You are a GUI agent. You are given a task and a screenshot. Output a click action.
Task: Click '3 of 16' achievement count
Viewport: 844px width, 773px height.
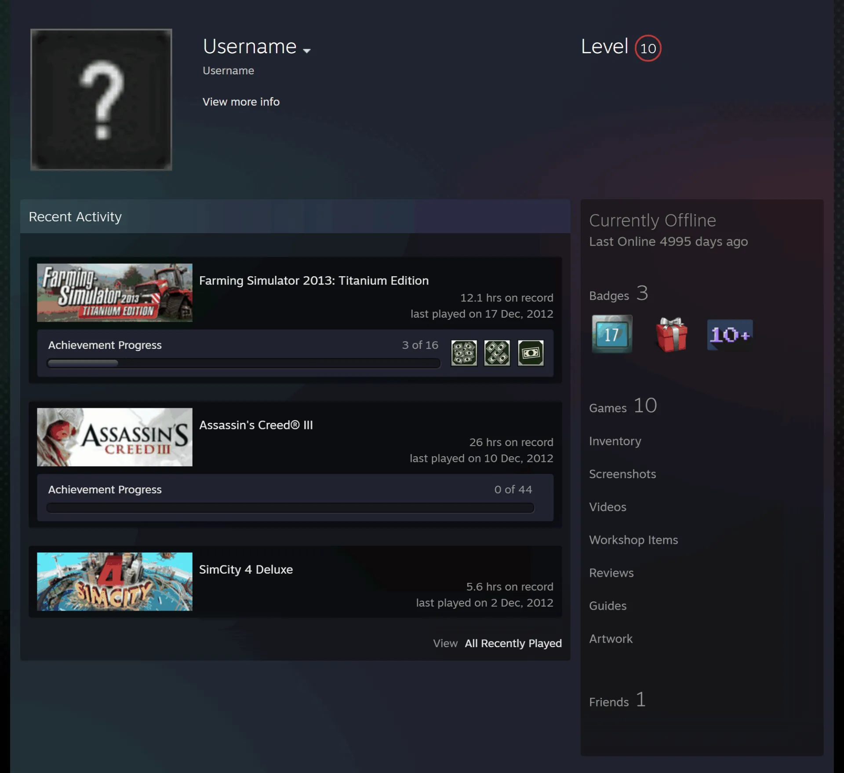point(420,345)
